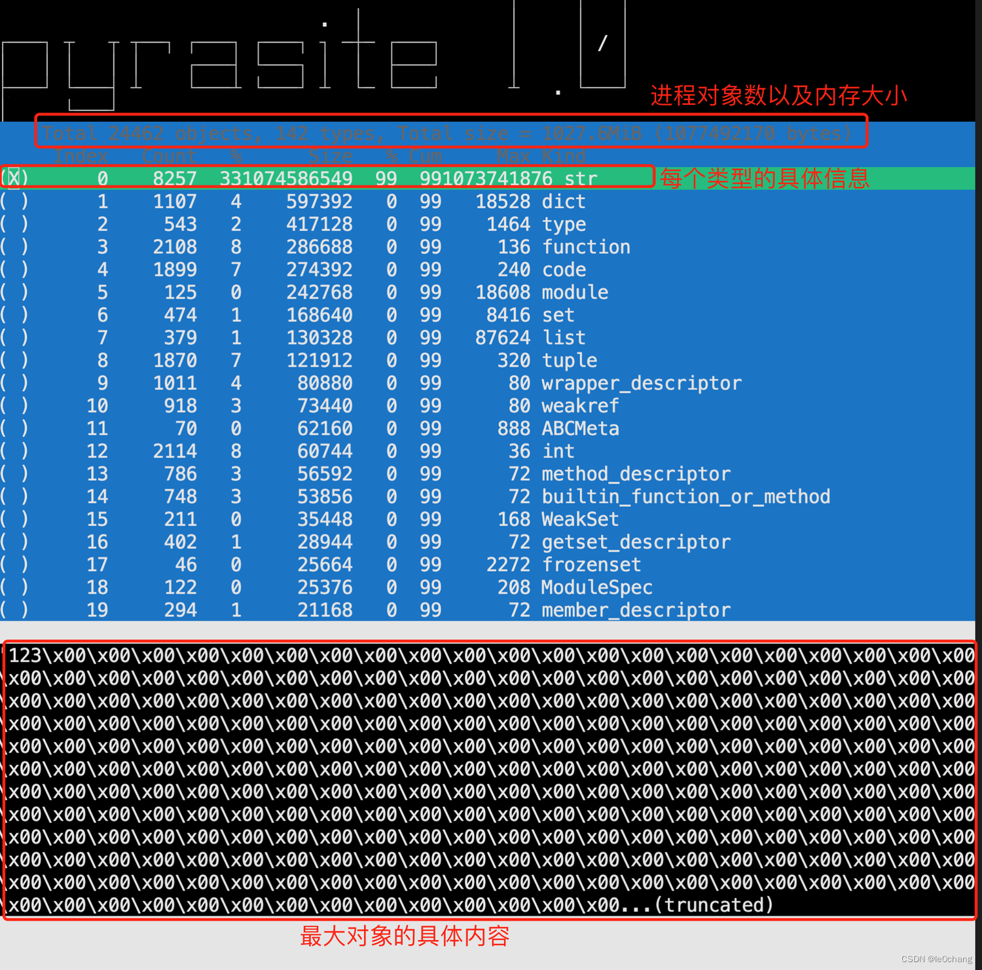
Task: Check the weakref type selector
Action: point(14,405)
